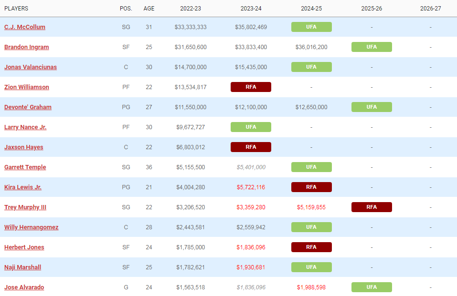Select the $36,016,200 salary cell
The width and height of the screenshot is (457, 296).
[311, 47]
